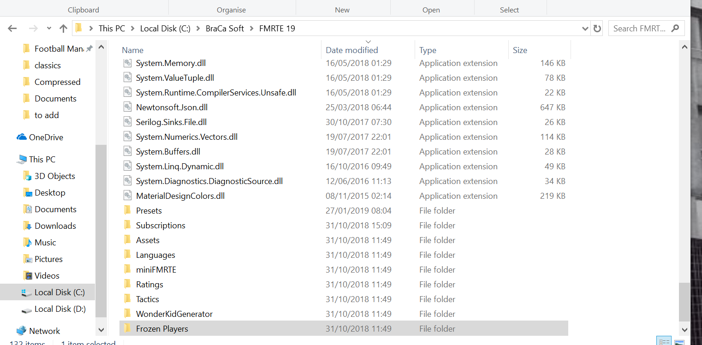
Task: Open Downloads folder in sidebar
Action: pyautogui.click(x=55, y=226)
